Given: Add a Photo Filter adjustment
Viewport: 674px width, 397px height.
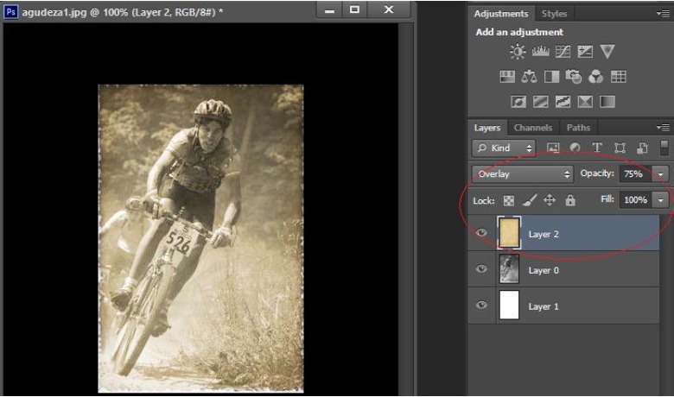Looking at the screenshot, I should coord(574,77).
